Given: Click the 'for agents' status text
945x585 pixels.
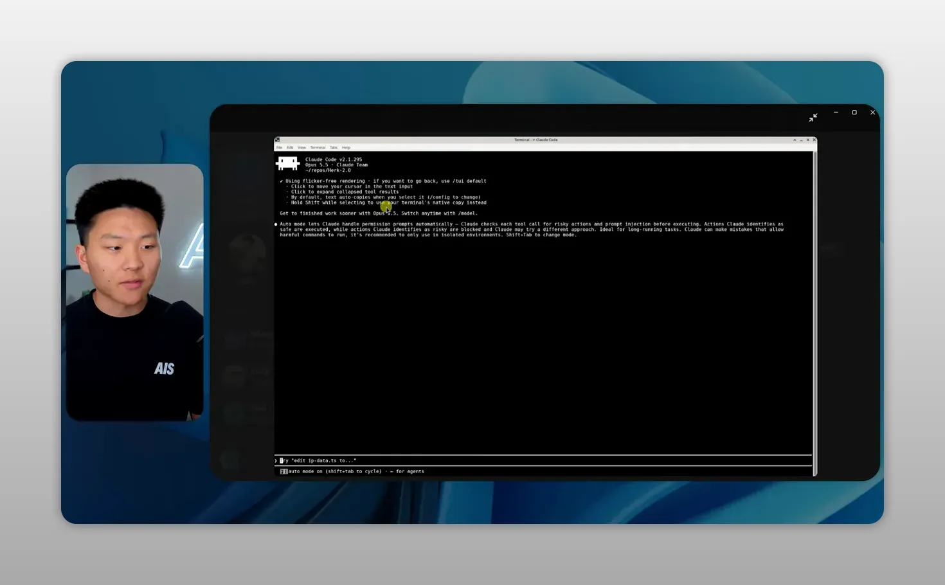Looking at the screenshot, I should tap(410, 471).
